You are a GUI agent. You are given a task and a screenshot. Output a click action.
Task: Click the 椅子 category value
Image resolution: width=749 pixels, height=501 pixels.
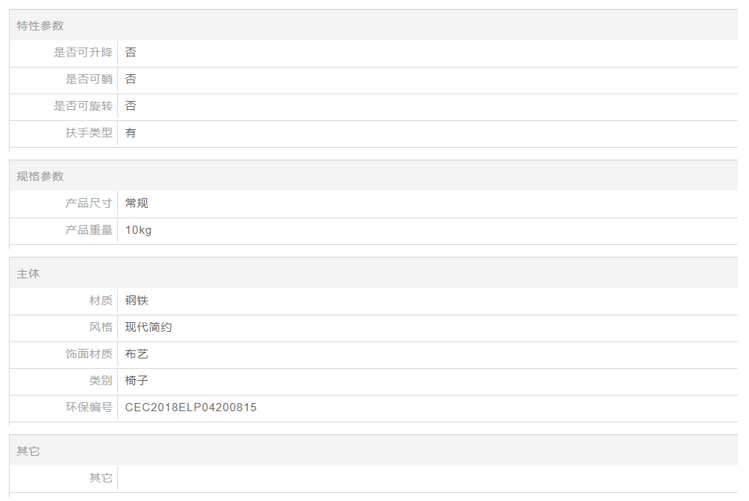(x=137, y=381)
